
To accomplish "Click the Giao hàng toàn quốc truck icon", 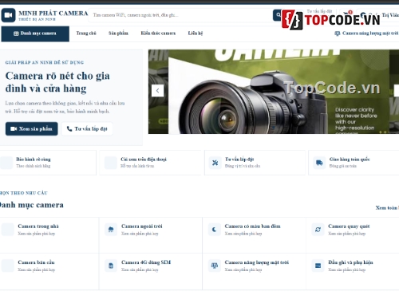I will point(319,163).
